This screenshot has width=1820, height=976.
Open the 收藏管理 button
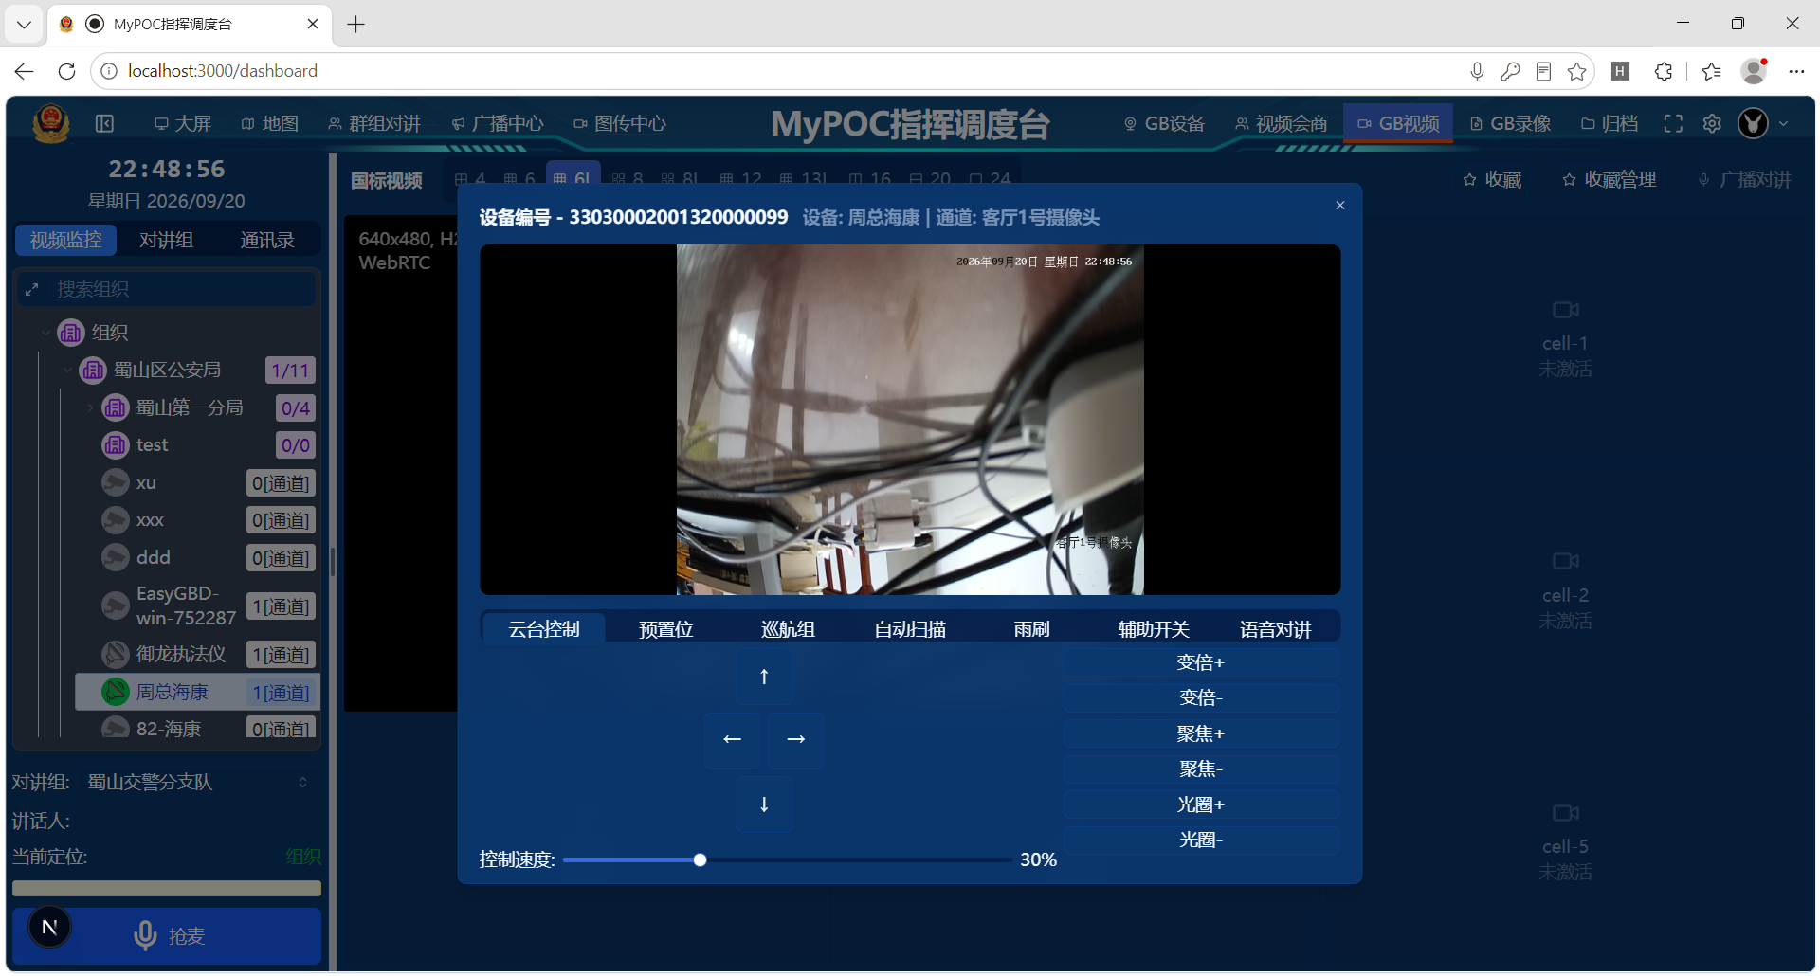point(1610,179)
